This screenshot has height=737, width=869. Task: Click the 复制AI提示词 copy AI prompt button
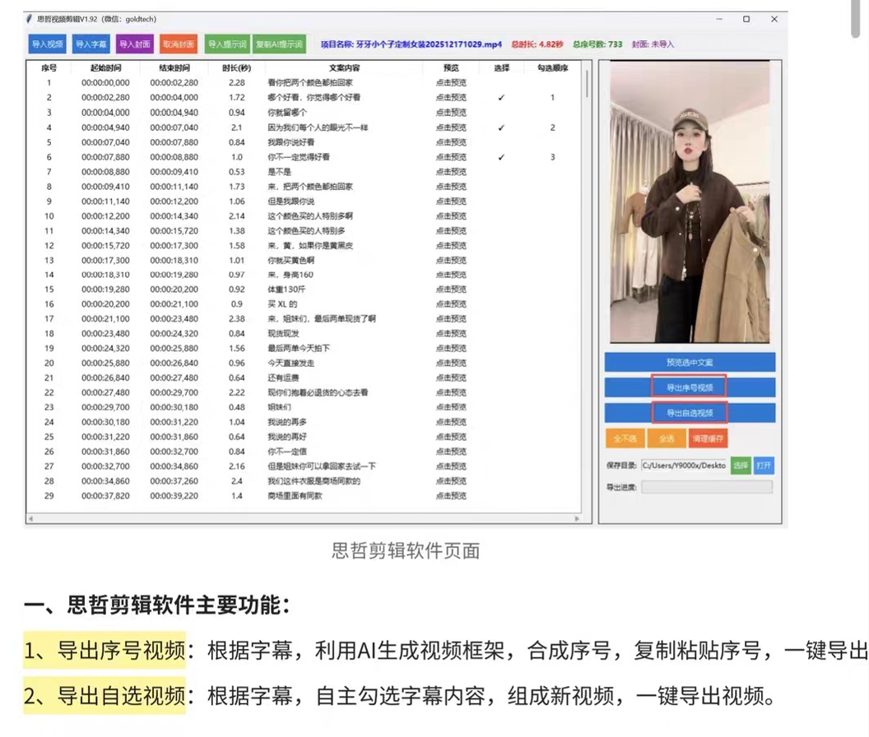tap(281, 44)
